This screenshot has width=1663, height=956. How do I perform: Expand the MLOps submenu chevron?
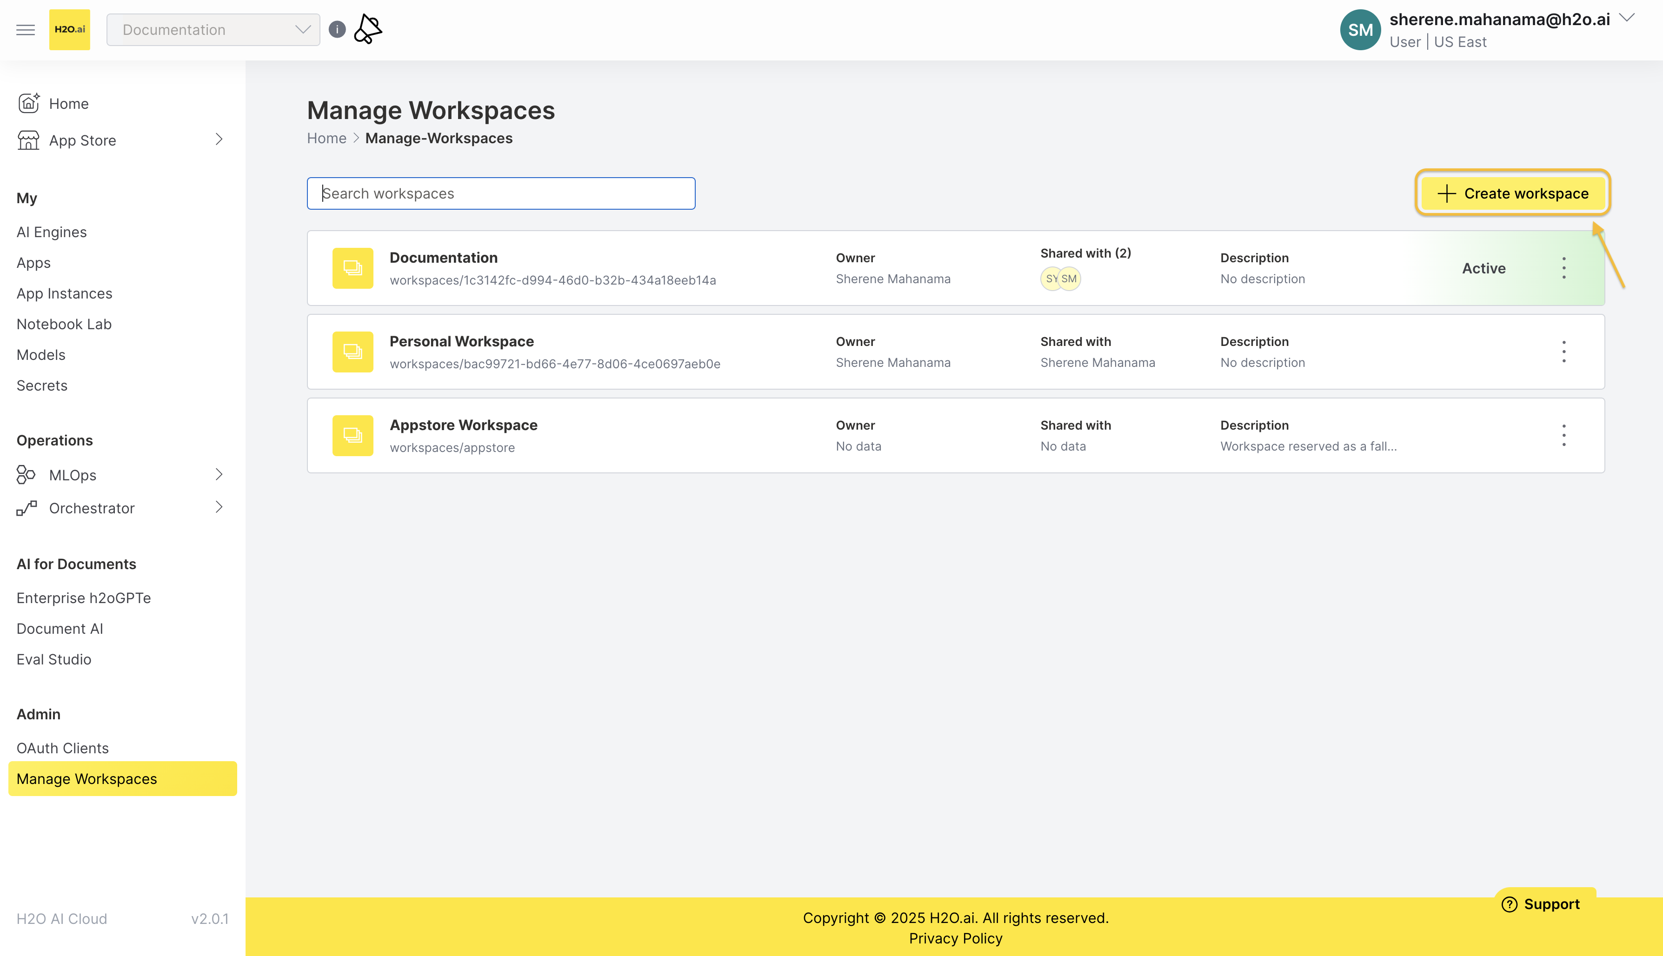pos(220,474)
